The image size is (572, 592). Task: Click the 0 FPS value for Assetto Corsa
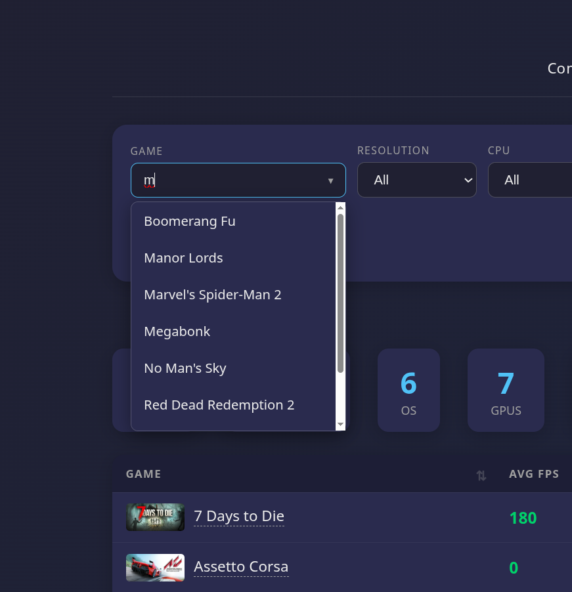pos(514,568)
